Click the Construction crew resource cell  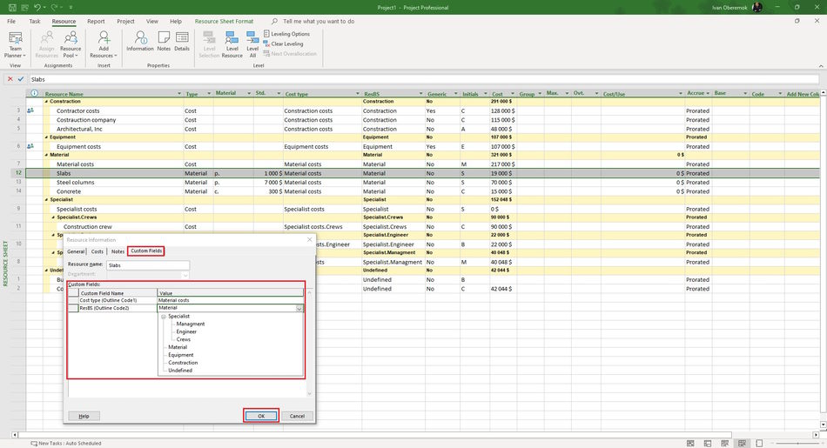[88, 227]
